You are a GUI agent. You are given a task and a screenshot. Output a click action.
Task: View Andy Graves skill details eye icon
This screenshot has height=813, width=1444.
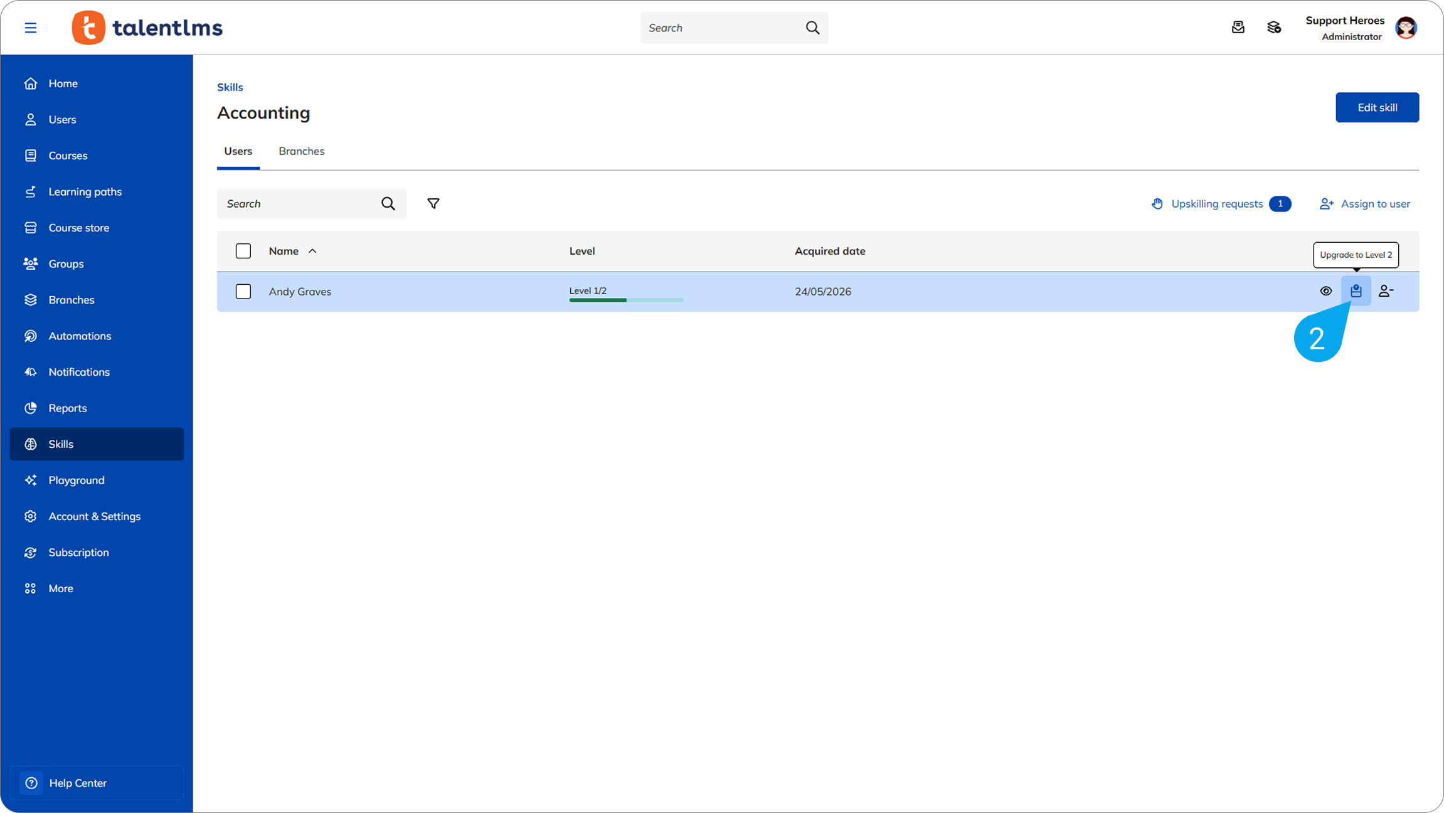click(x=1326, y=291)
